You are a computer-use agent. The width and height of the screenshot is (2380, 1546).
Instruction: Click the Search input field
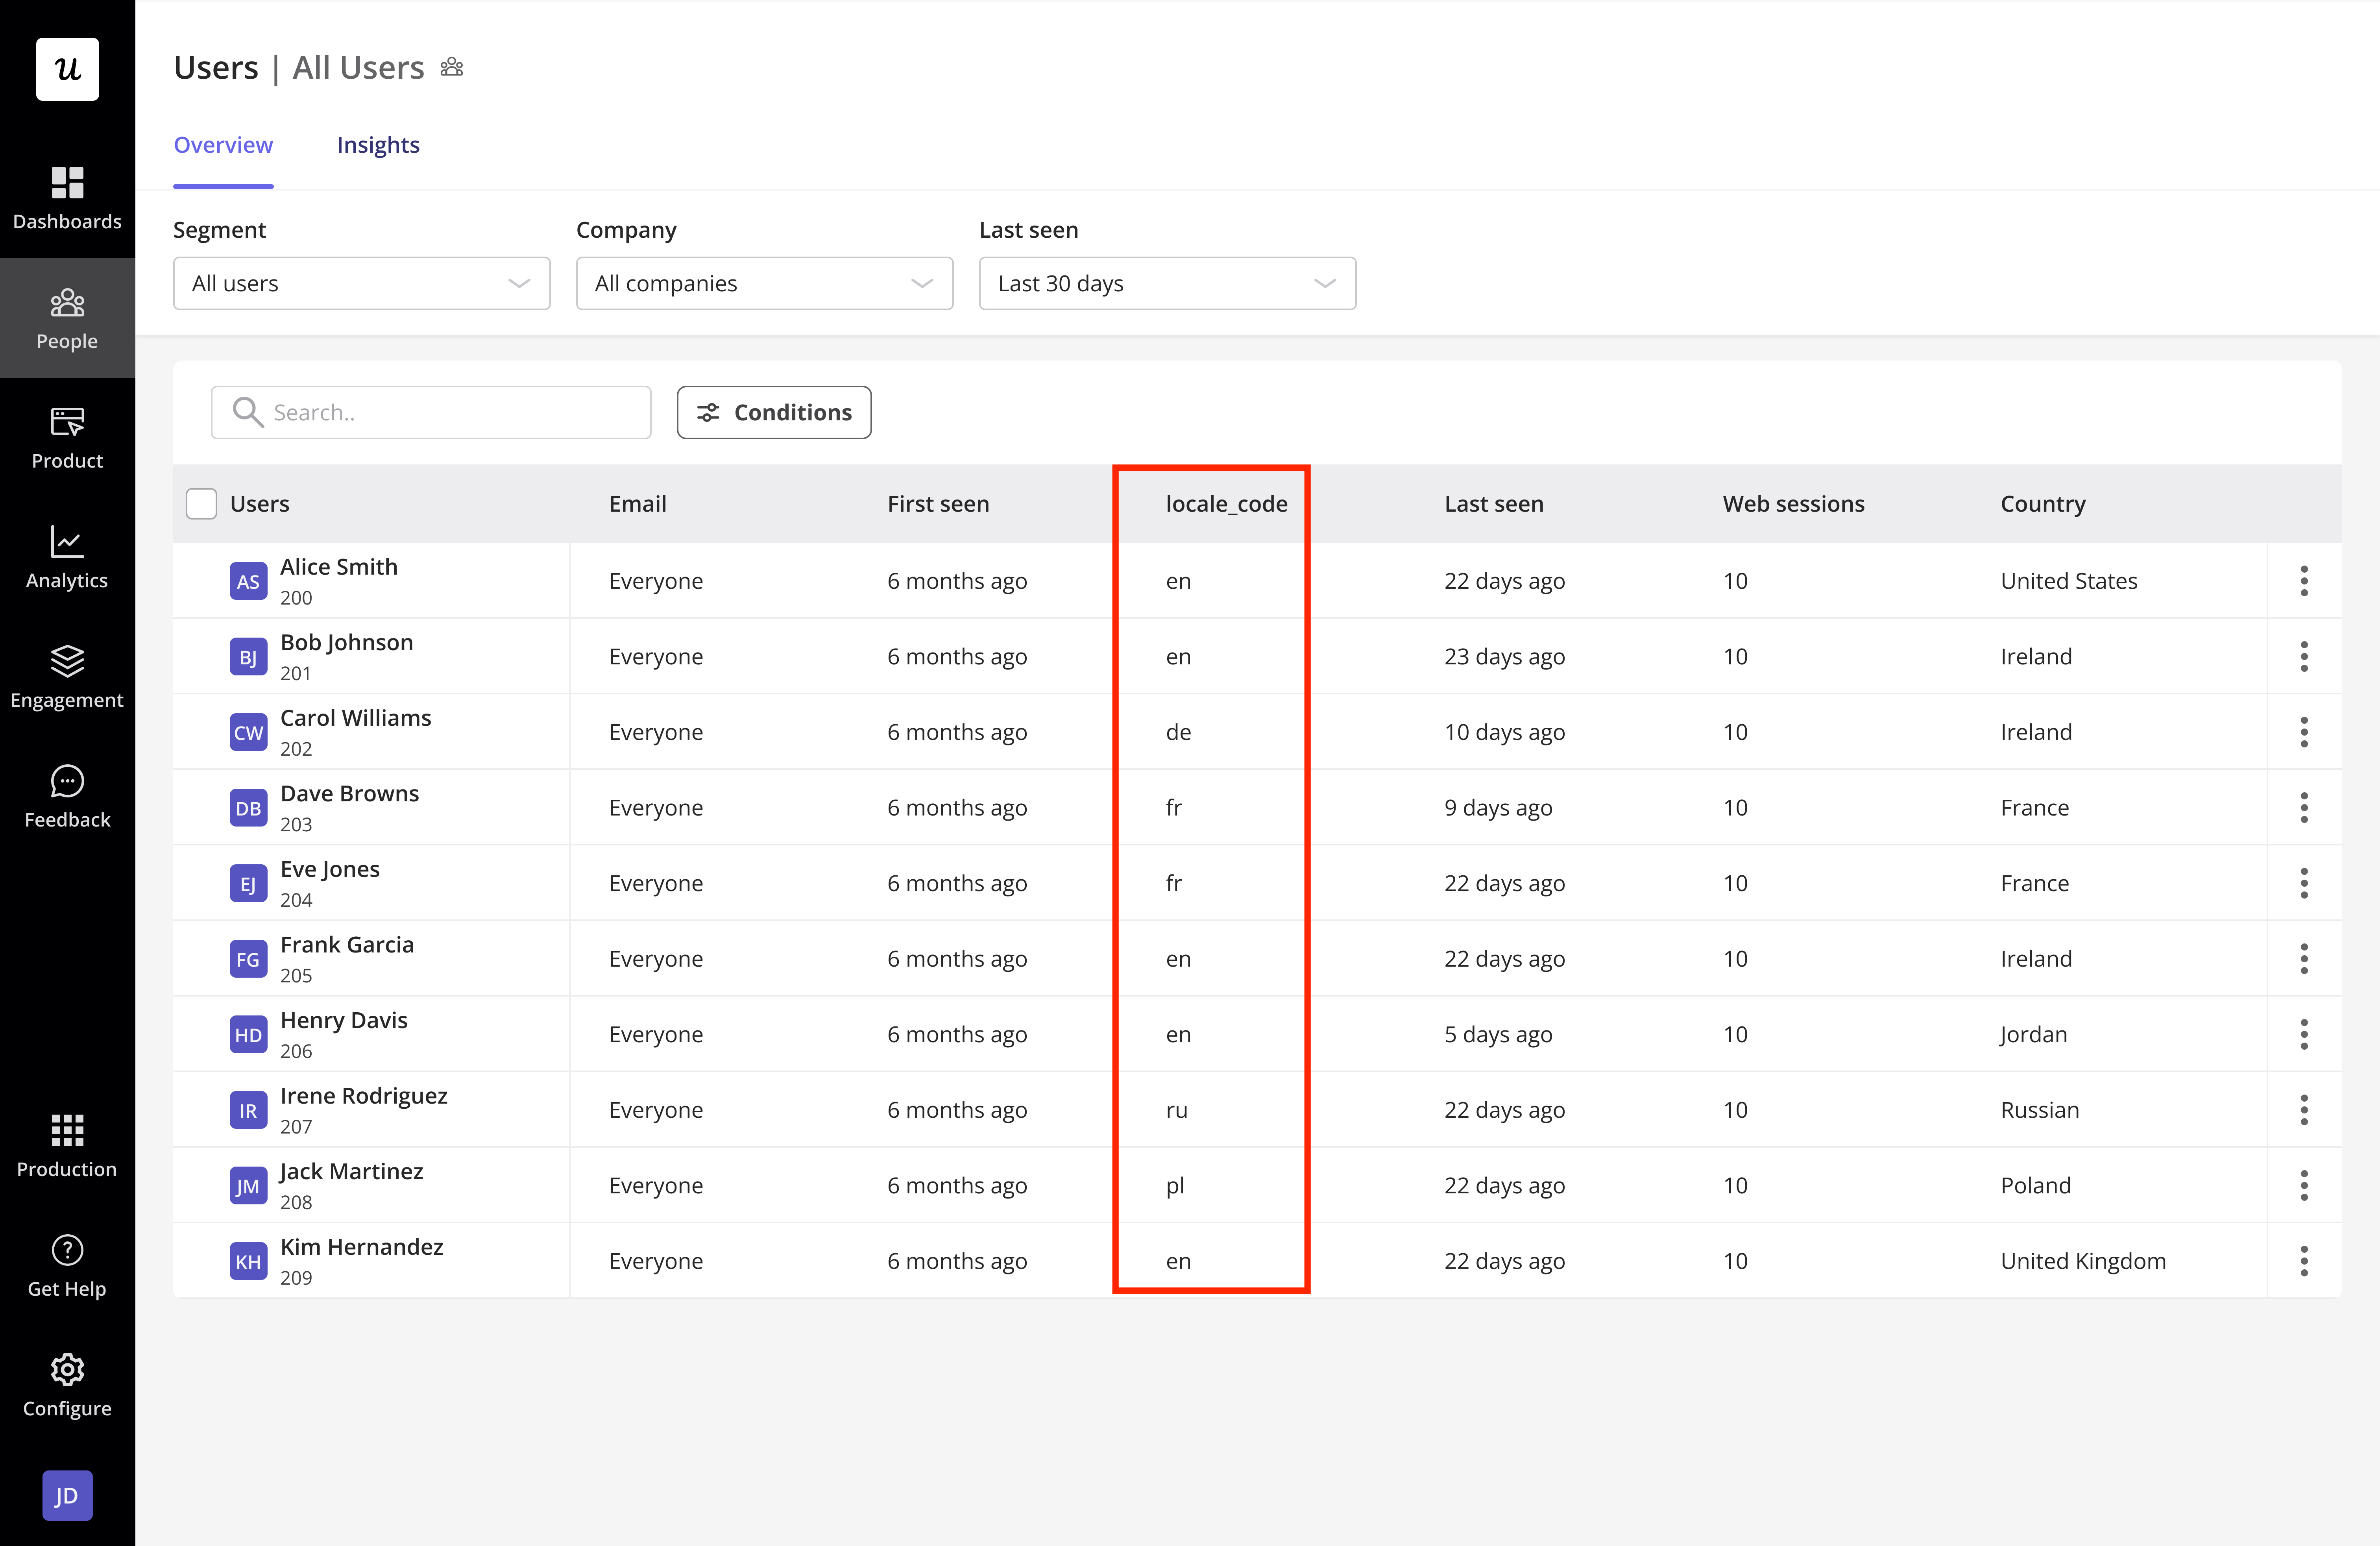[x=431, y=412]
